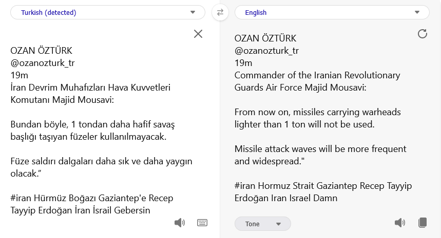
Task: Click the translated sentence 'From now on, missiles'
Action: click(x=317, y=112)
